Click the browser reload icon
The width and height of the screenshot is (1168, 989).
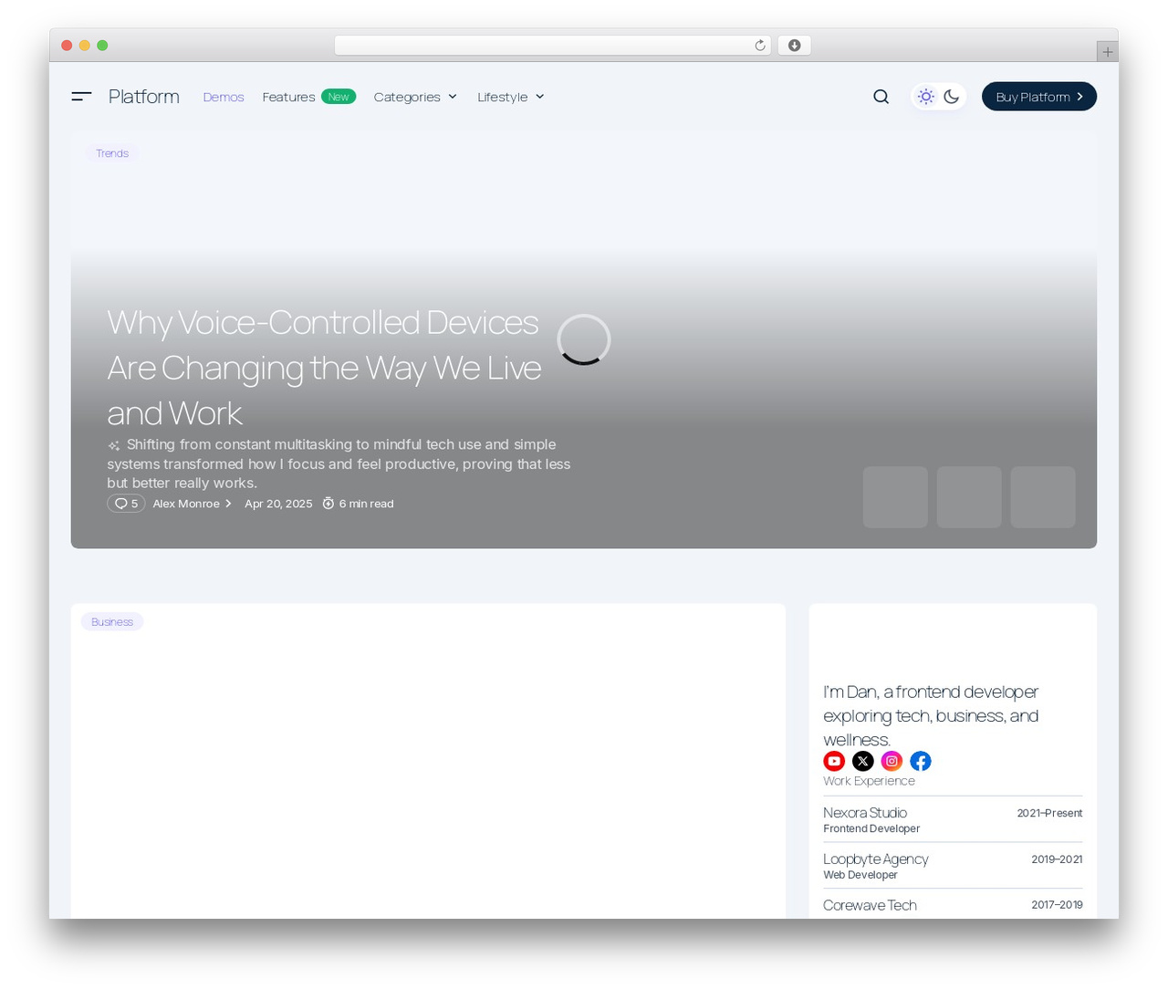759,46
